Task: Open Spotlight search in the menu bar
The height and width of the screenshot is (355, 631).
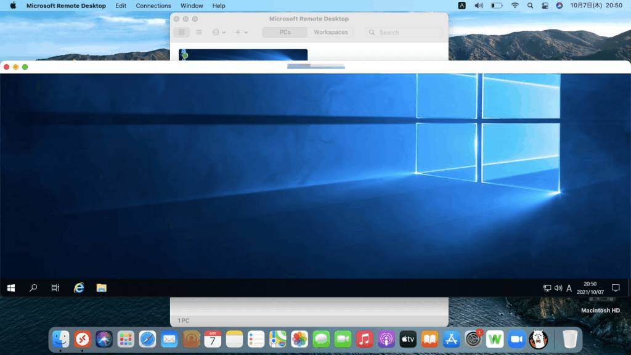Action: (x=530, y=6)
